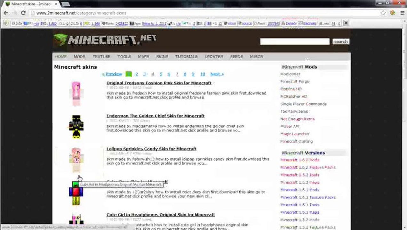Open the Minecraft 1.6.1 Mods link

(300, 190)
